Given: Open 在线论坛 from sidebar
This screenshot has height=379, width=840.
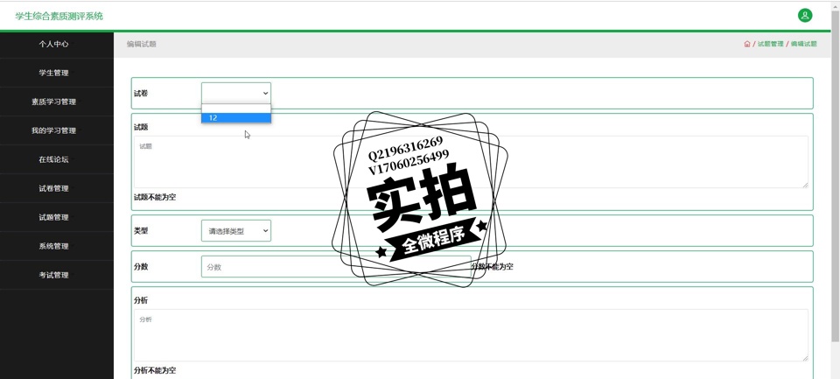Looking at the screenshot, I should [x=54, y=159].
